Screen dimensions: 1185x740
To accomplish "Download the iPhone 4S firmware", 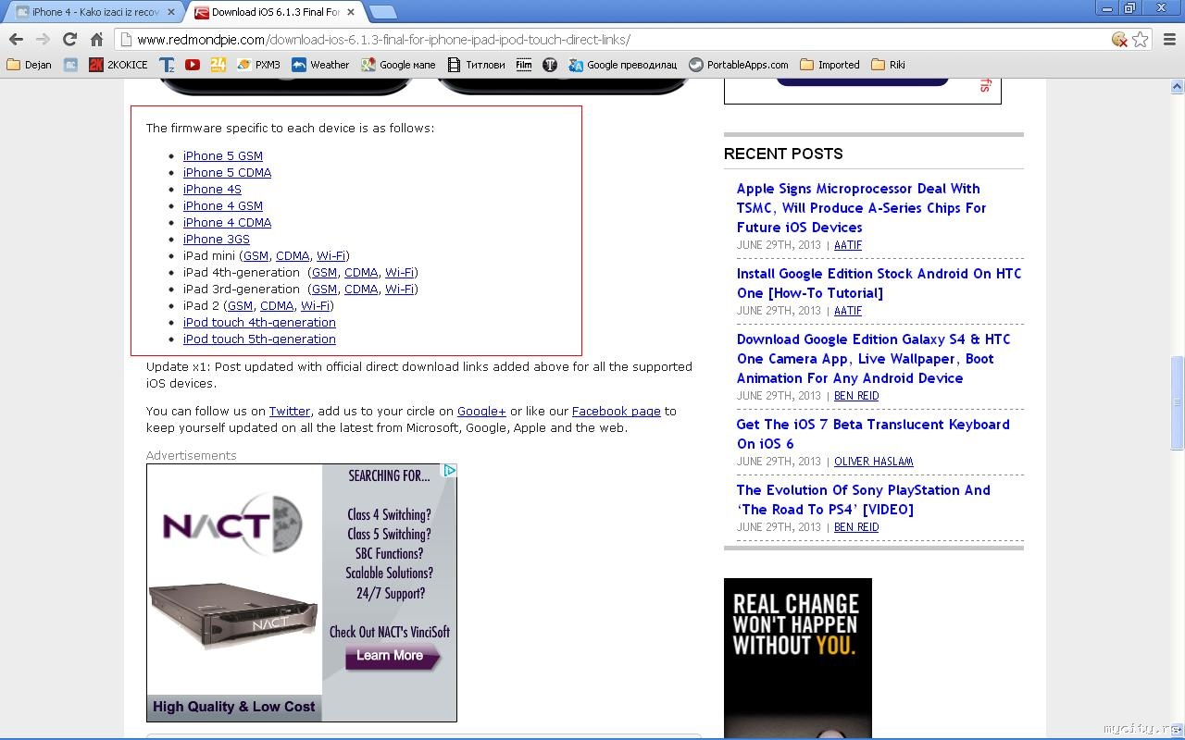I will [x=212, y=190].
